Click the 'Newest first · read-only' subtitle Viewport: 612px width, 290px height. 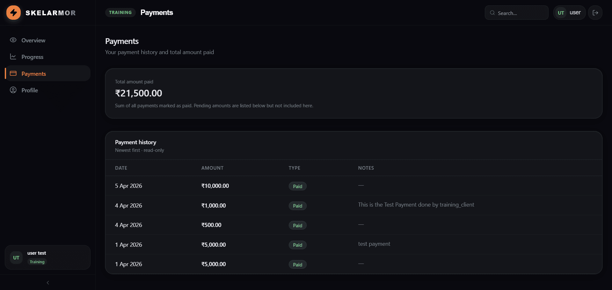[140, 150]
